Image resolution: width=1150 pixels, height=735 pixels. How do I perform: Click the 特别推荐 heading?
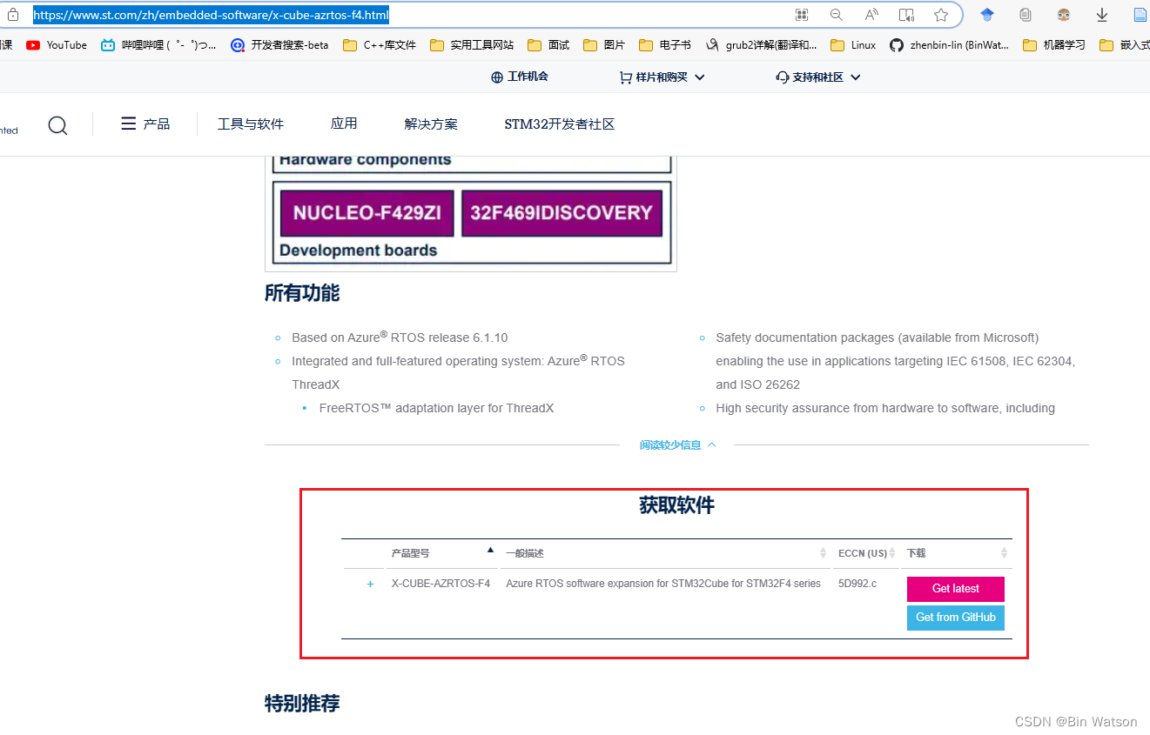(302, 704)
